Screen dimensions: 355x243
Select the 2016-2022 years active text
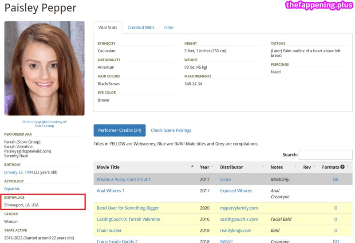[39, 238]
